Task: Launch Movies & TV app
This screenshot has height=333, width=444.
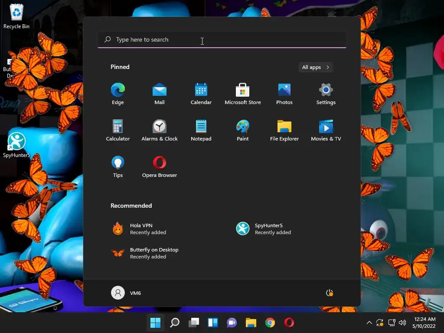Action: pyautogui.click(x=326, y=130)
